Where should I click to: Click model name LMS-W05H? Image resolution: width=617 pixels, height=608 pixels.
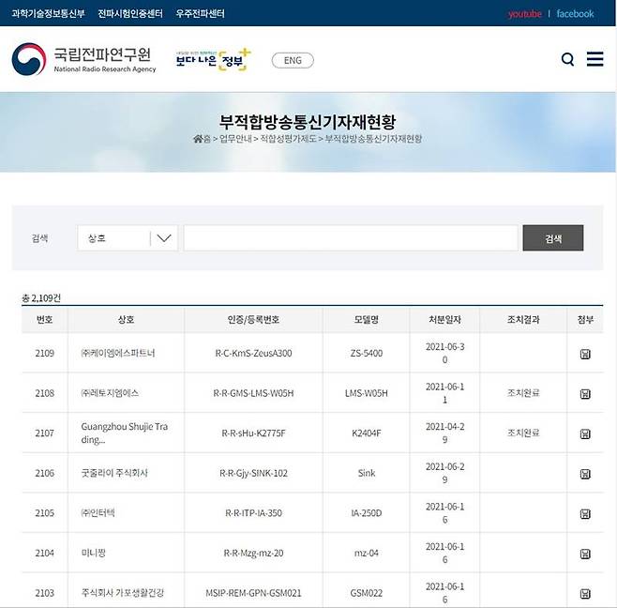tap(367, 393)
